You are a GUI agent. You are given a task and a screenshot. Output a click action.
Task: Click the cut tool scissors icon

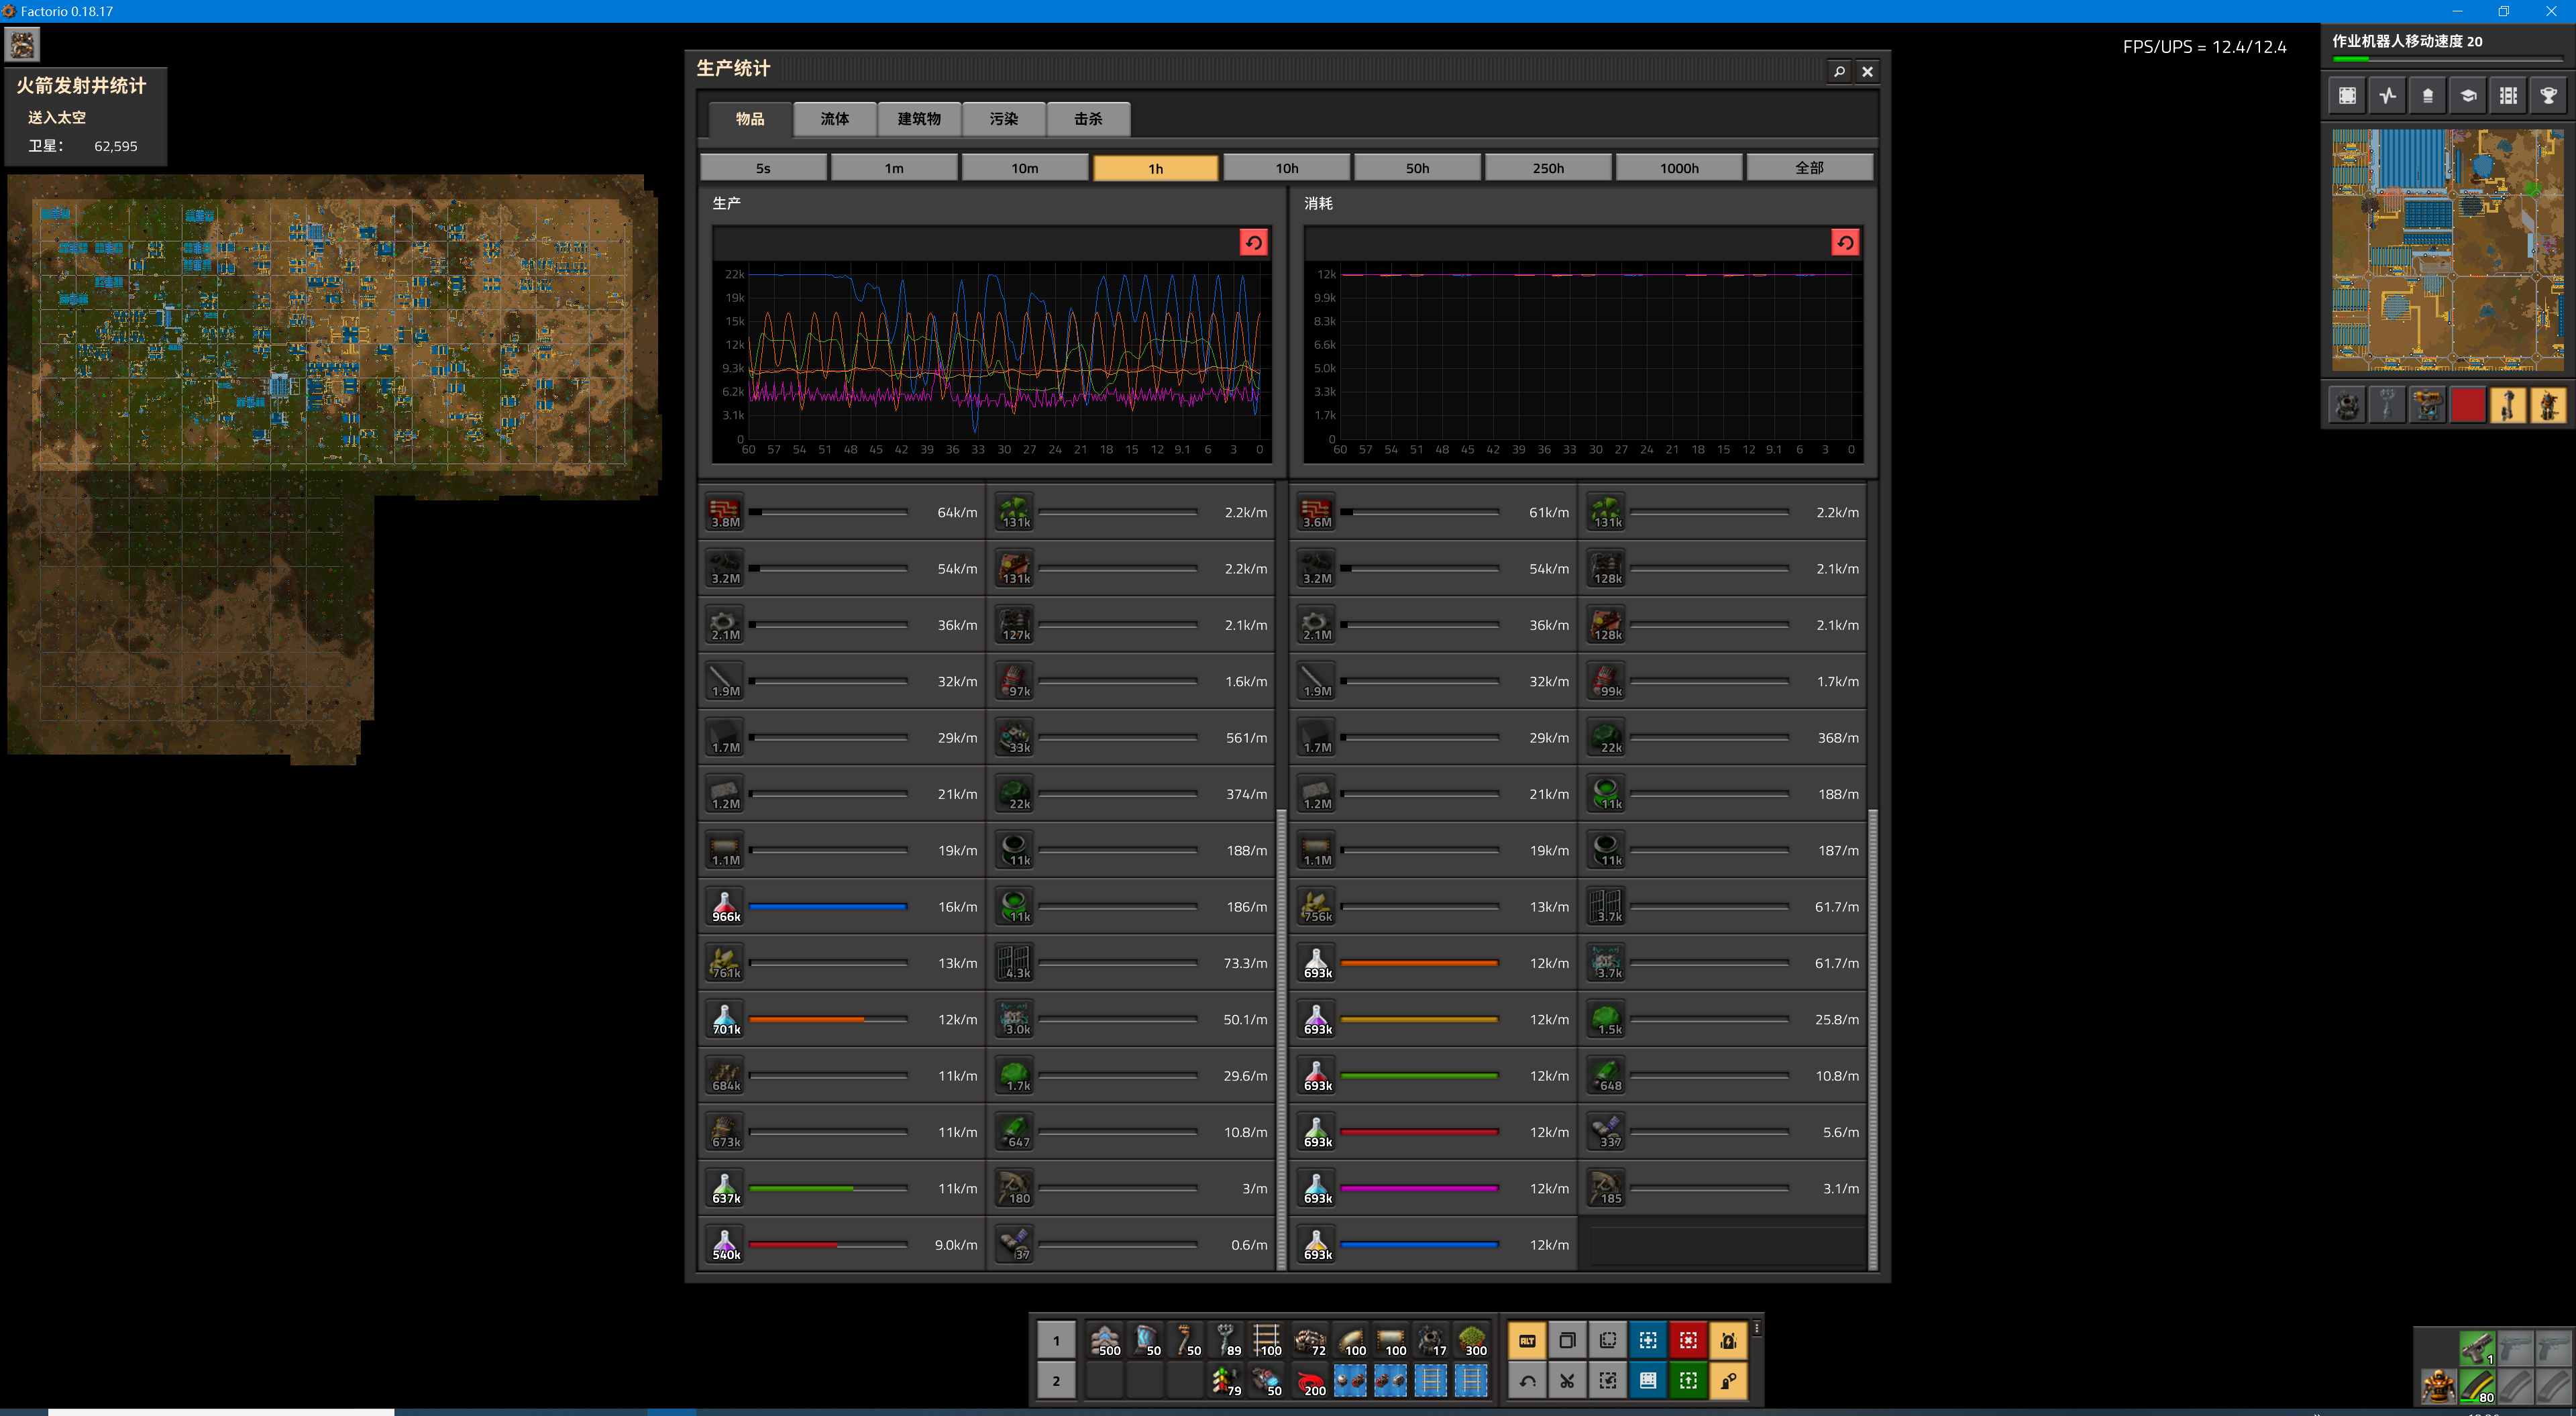tap(1567, 1380)
